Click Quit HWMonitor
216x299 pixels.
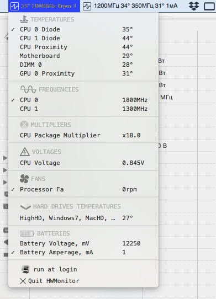83,281
